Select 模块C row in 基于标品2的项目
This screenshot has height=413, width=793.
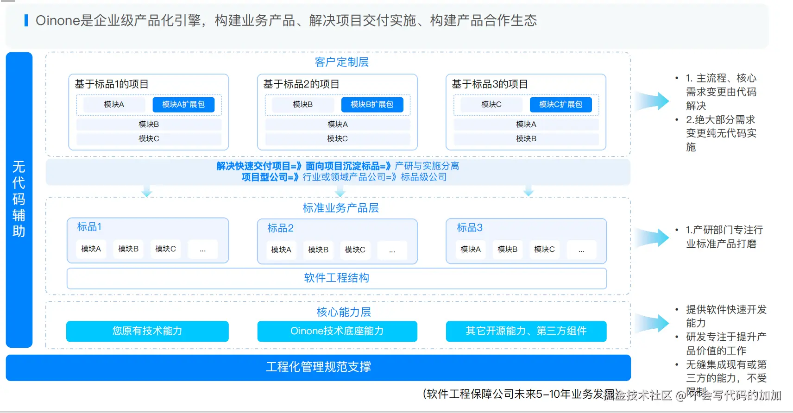(x=338, y=138)
